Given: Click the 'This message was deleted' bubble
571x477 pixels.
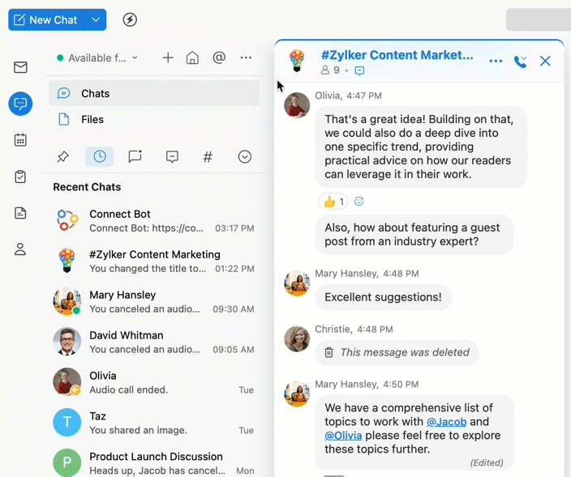Looking at the screenshot, I should (397, 352).
